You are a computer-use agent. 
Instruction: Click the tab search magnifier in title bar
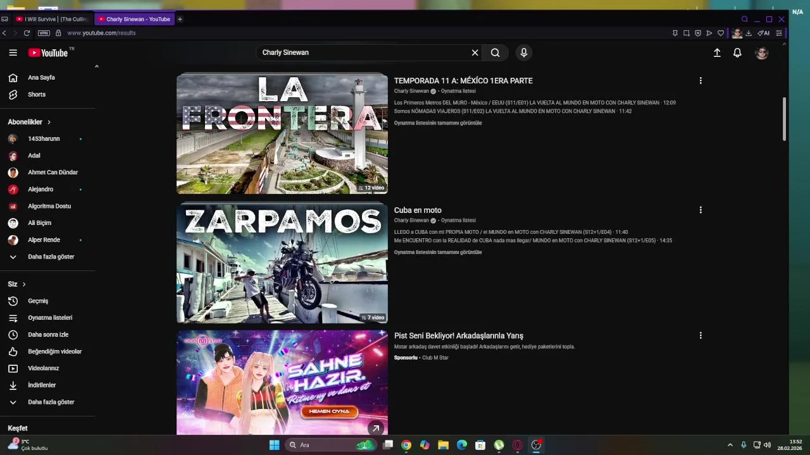click(745, 19)
